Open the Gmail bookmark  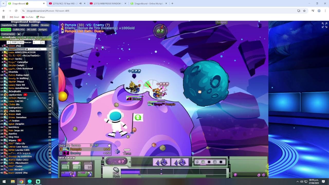point(14,17)
